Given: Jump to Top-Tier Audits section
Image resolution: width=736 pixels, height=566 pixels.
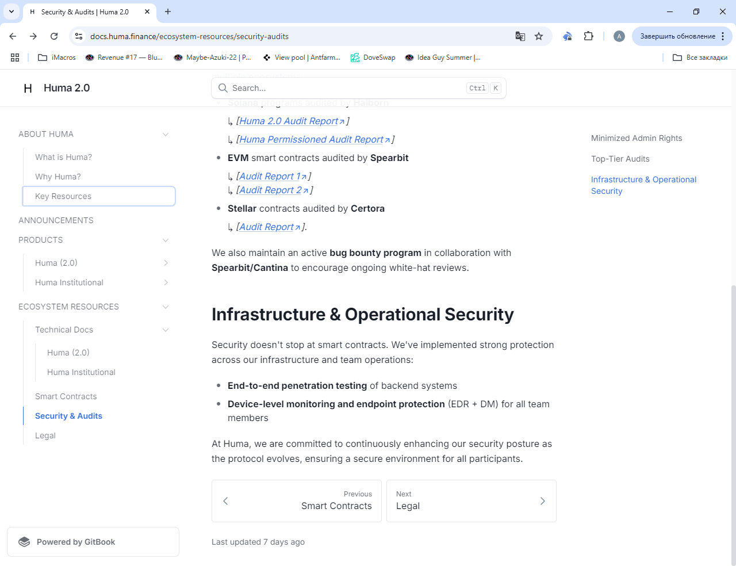Looking at the screenshot, I should tap(620, 159).
